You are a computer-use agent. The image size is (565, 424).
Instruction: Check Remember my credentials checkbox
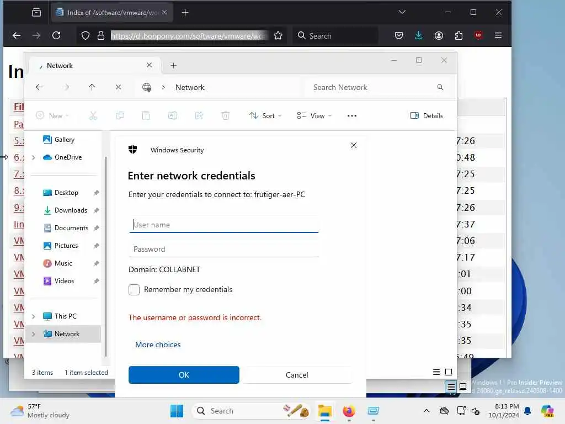[134, 289]
